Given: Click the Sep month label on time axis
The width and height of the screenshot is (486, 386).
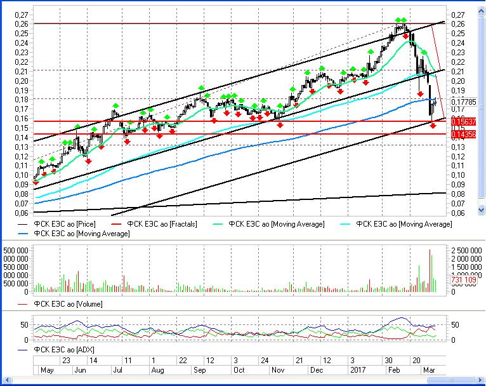Looking at the screenshot, I should 199,369.
